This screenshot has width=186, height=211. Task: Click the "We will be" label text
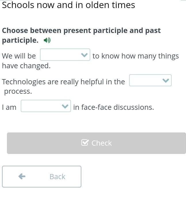[x=19, y=56]
